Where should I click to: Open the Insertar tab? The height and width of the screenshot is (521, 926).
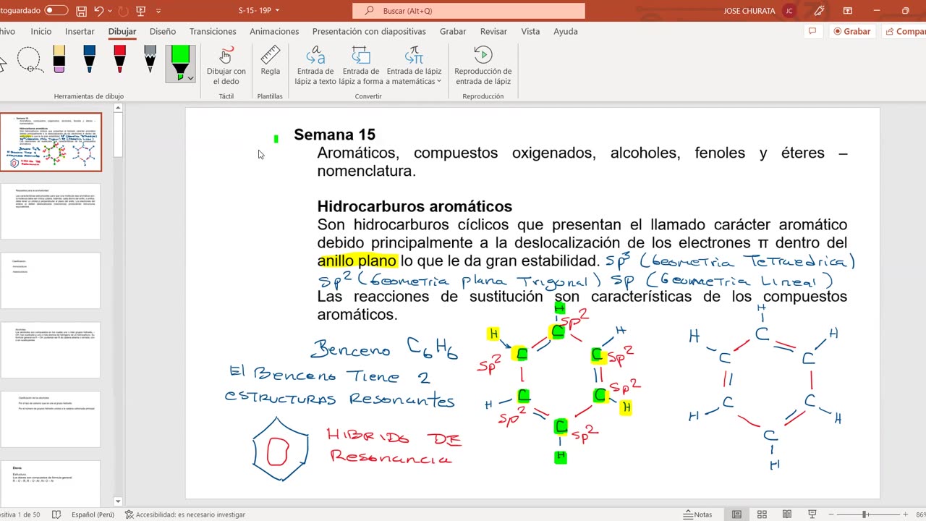pyautogui.click(x=80, y=32)
